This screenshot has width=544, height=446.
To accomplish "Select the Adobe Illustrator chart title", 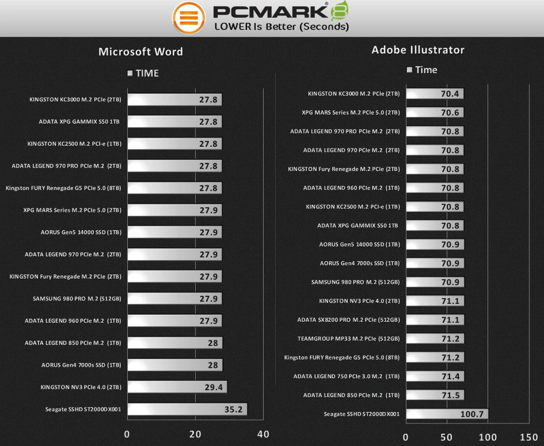I will 417,49.
